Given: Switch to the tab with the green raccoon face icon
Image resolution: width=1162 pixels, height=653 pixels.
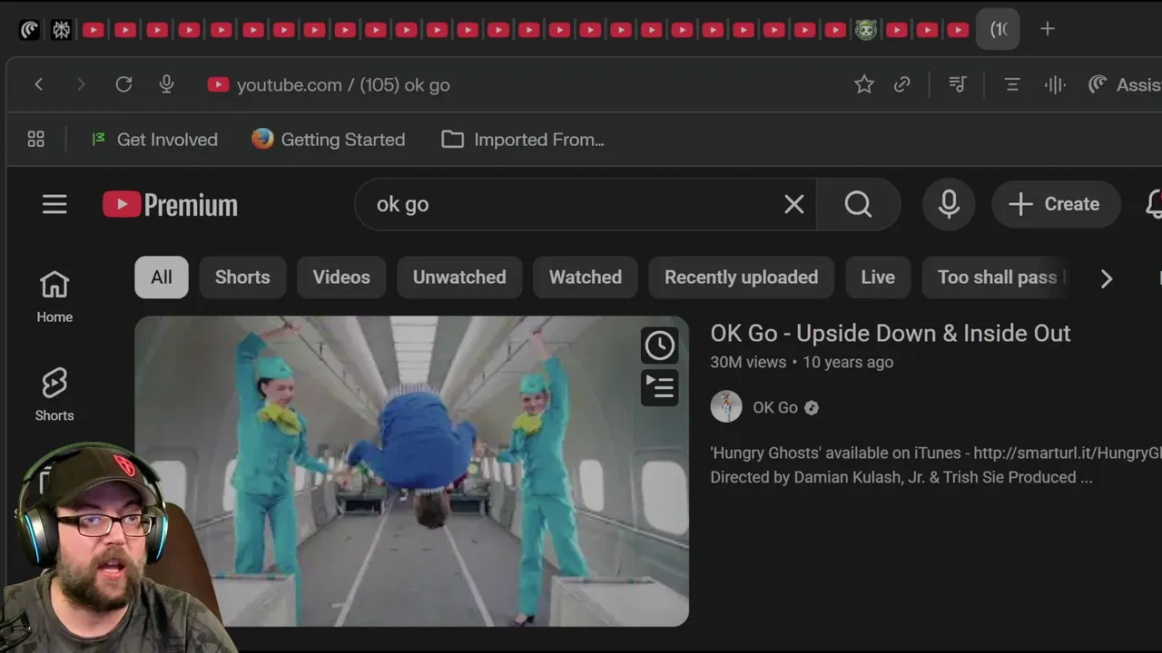Looking at the screenshot, I should 867,30.
